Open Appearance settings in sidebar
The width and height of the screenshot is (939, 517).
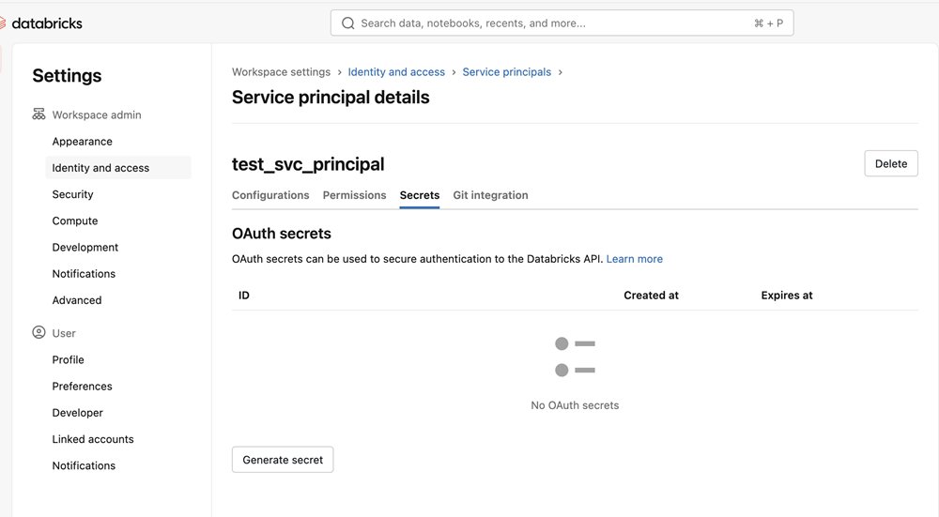click(82, 142)
